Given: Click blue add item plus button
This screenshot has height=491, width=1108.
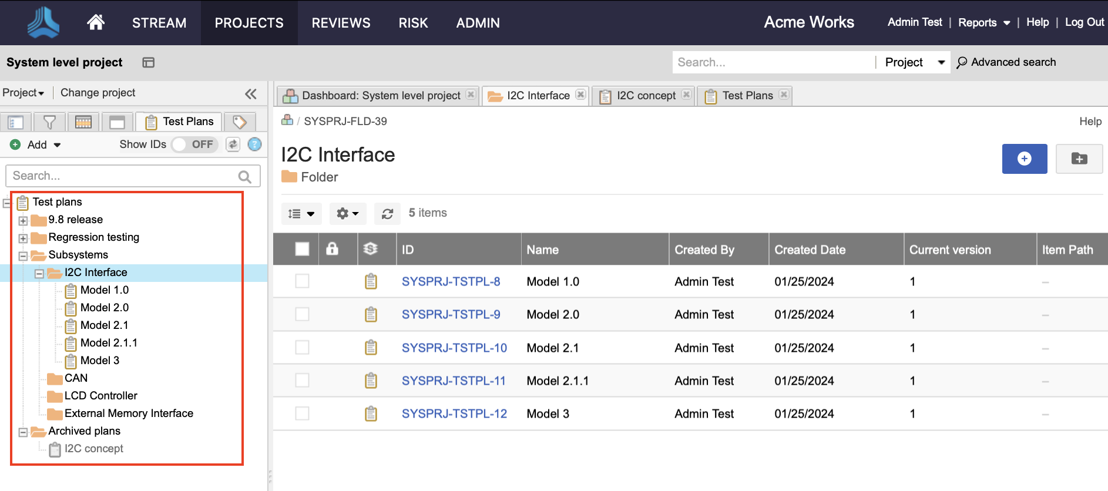Looking at the screenshot, I should (x=1025, y=159).
